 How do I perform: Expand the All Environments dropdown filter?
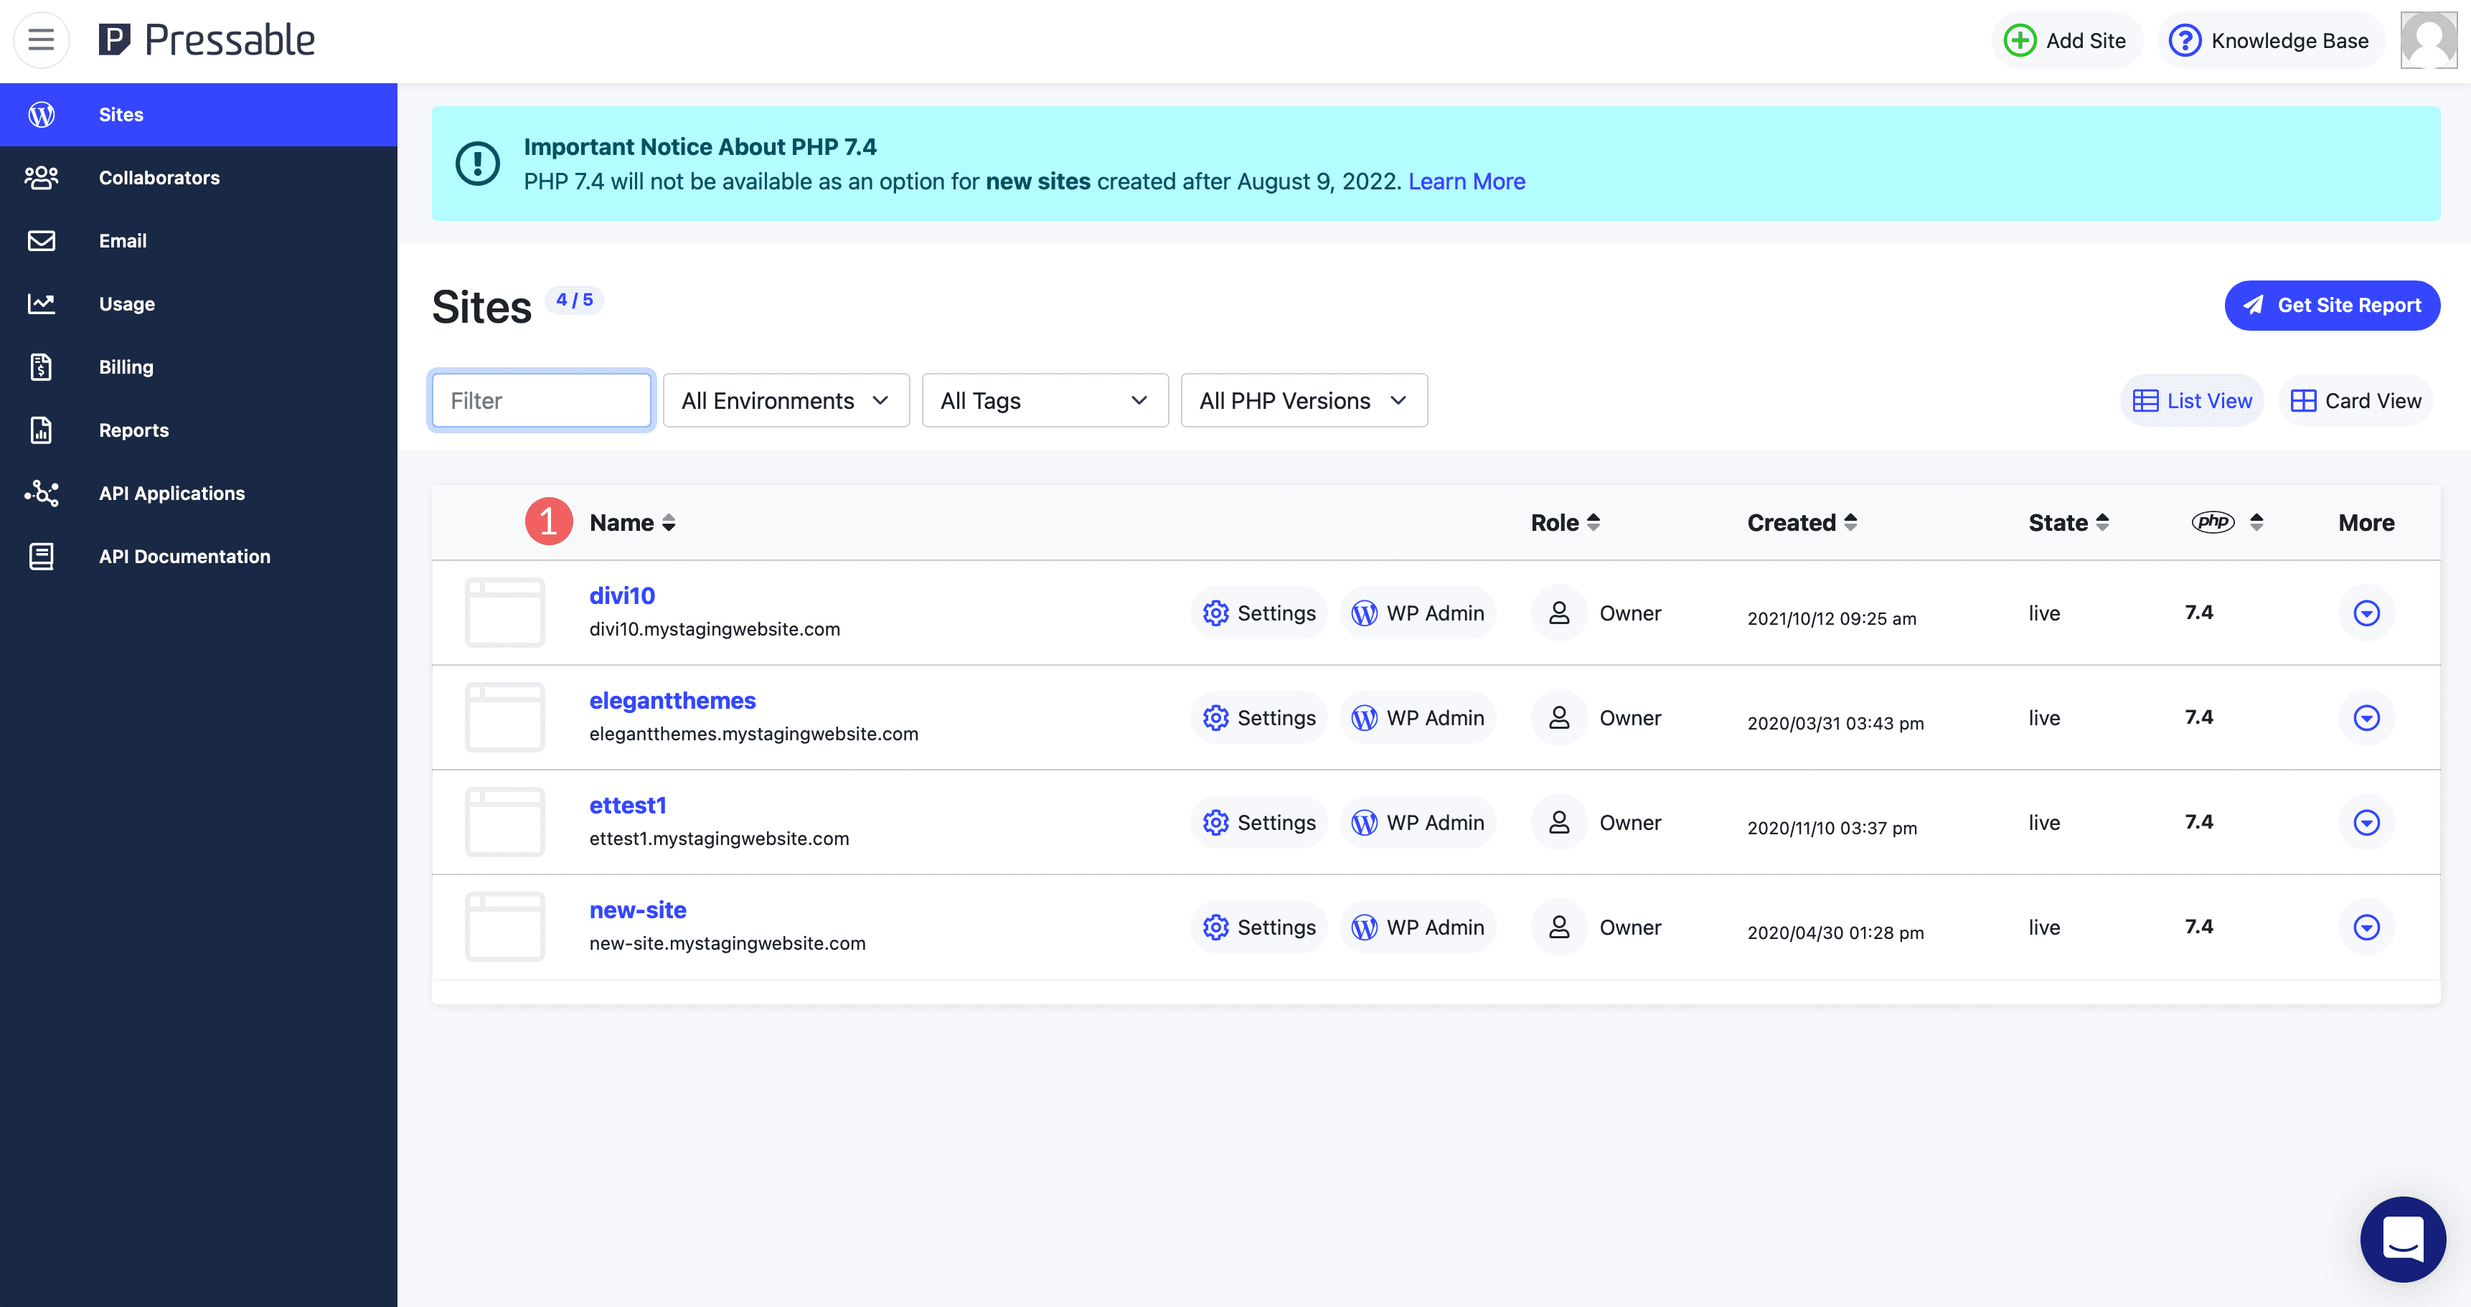pos(784,399)
